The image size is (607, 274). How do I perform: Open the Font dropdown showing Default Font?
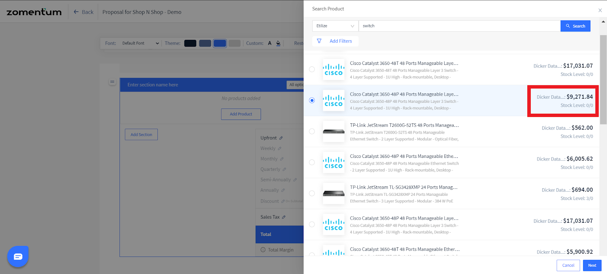click(x=140, y=43)
